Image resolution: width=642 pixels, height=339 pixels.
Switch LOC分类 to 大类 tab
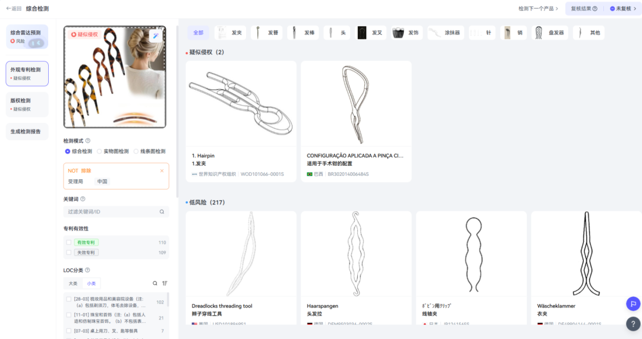(73, 283)
